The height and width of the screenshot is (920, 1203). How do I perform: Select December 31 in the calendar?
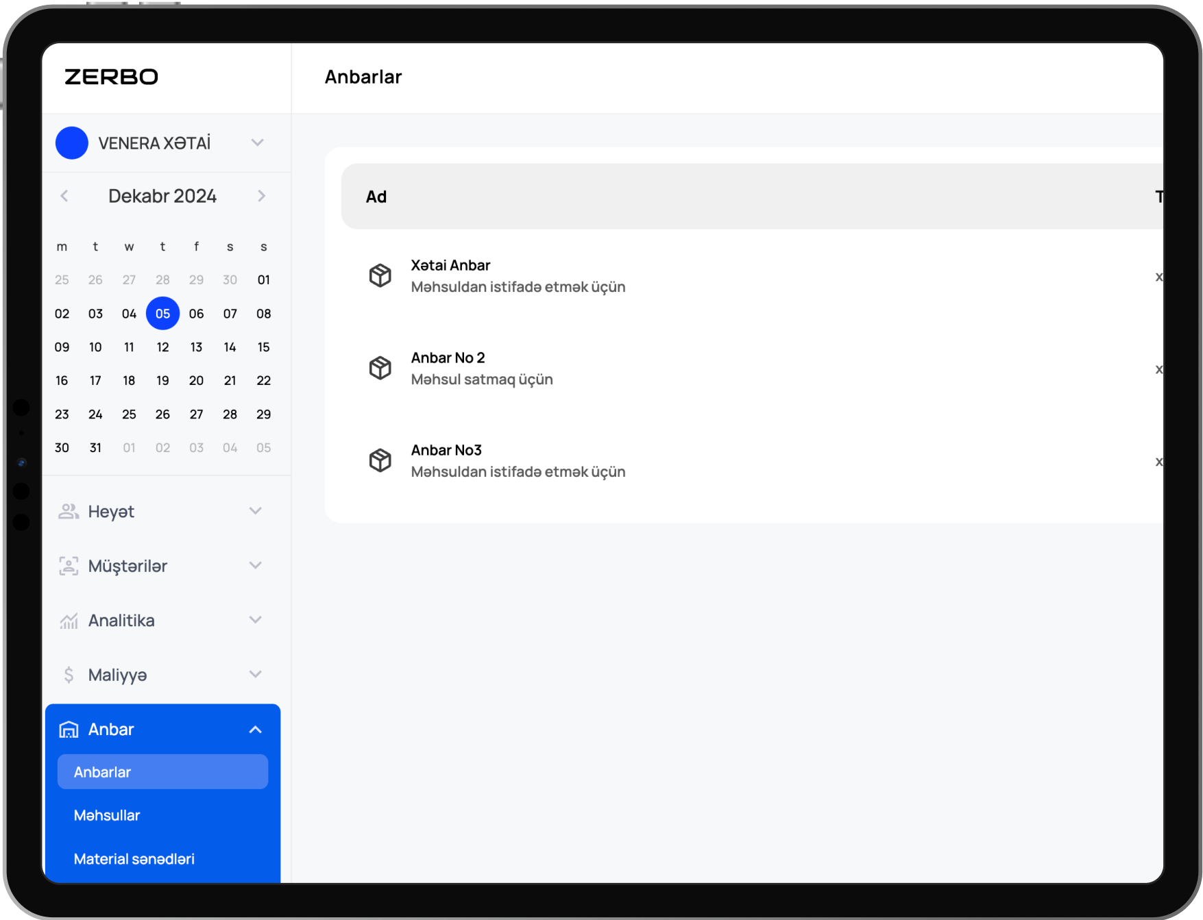(x=95, y=448)
